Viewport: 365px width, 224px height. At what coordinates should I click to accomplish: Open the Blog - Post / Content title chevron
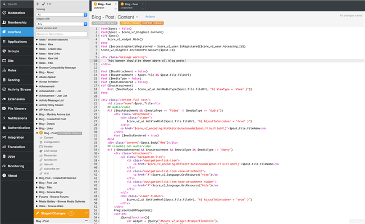(137, 17)
